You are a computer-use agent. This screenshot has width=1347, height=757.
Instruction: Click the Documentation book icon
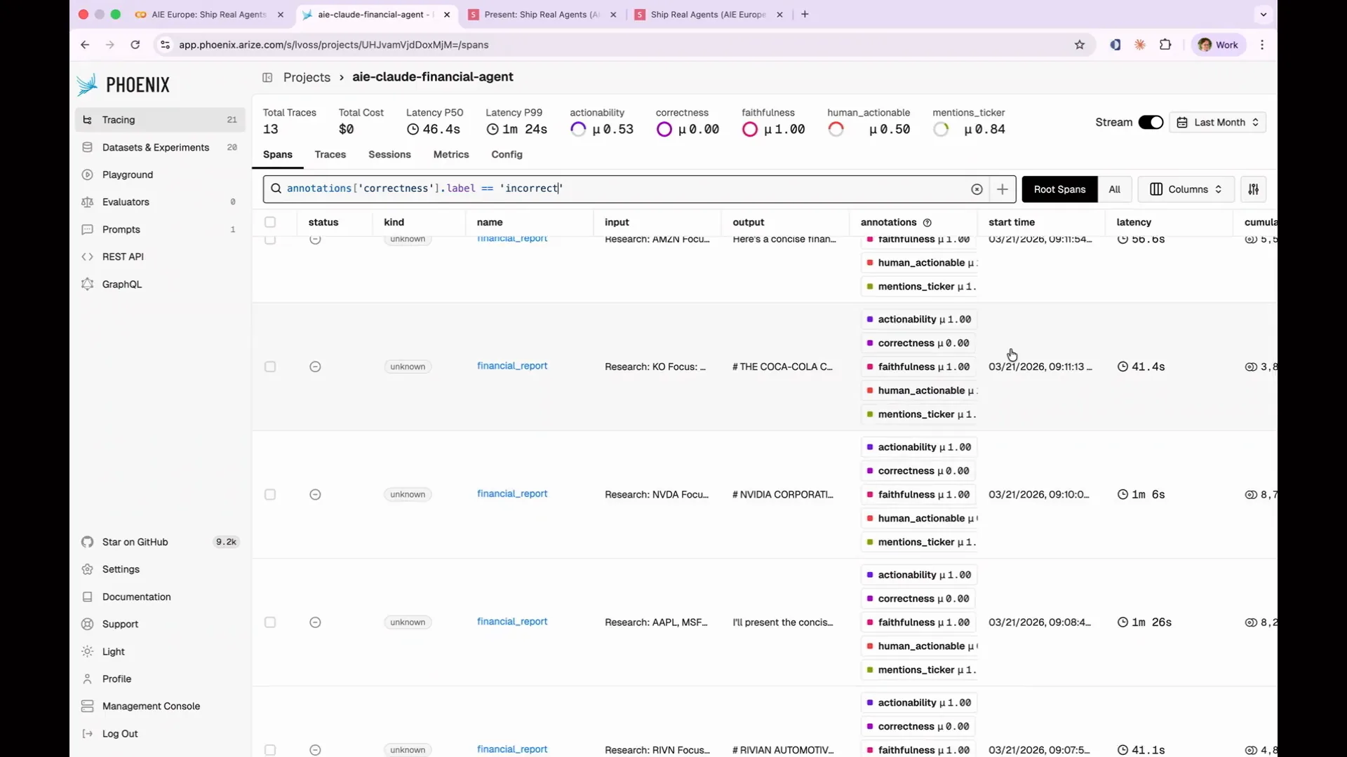pyautogui.click(x=88, y=596)
